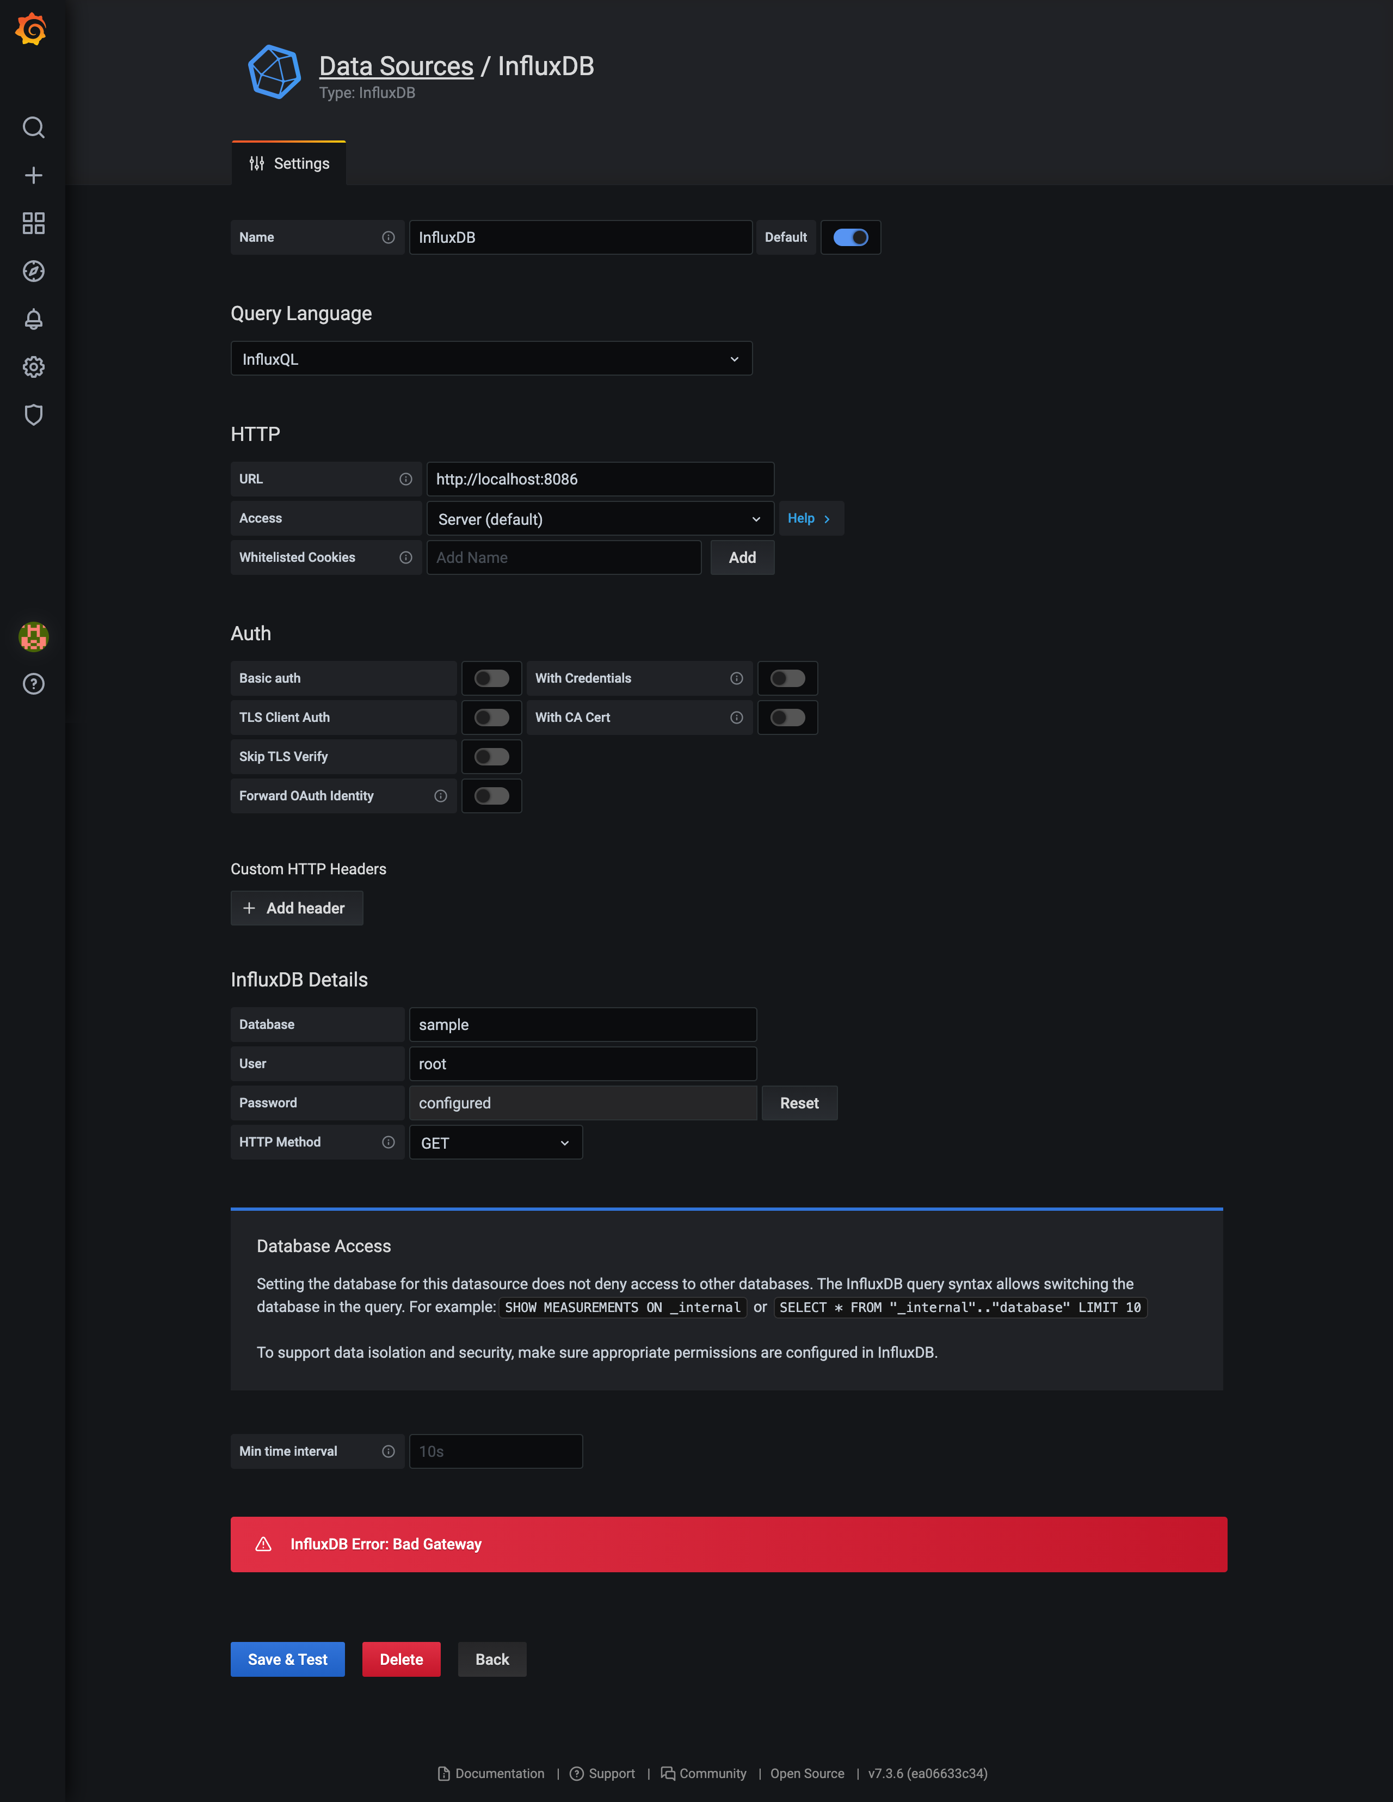Viewport: 1393px width, 1802px height.
Task: Enable the With Credentials switch
Action: (x=787, y=678)
